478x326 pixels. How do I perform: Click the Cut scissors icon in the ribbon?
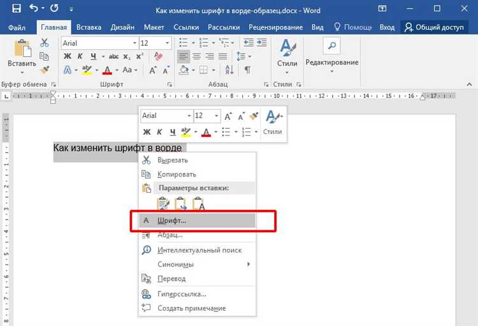pyautogui.click(x=45, y=43)
